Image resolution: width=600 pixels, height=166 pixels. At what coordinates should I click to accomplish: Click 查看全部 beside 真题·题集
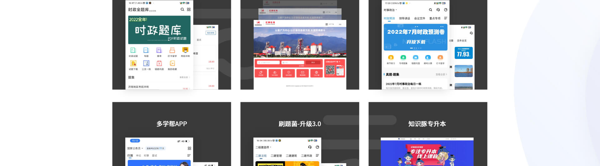click(441, 74)
